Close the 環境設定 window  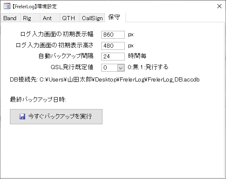click(x=219, y=6)
